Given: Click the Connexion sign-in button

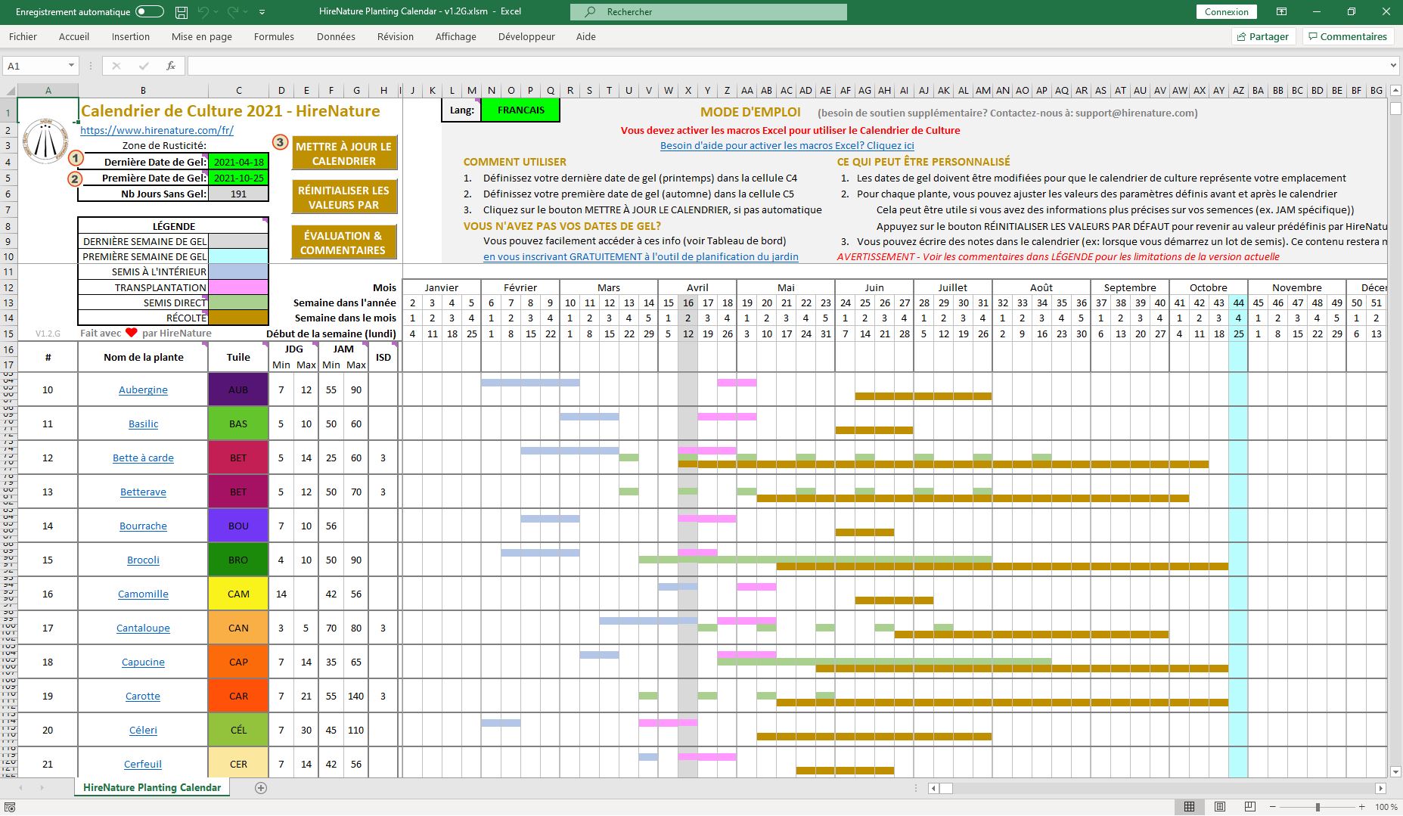Looking at the screenshot, I should coord(1227,12).
